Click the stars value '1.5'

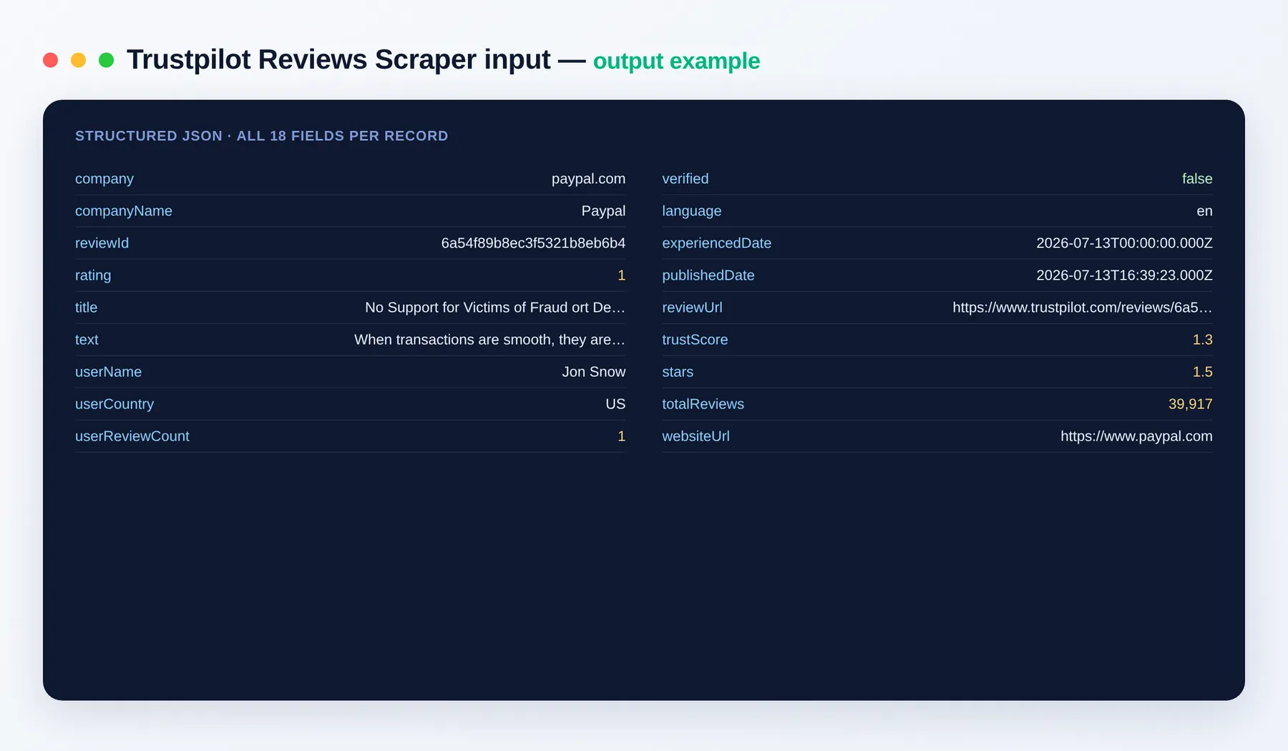pyautogui.click(x=1202, y=372)
